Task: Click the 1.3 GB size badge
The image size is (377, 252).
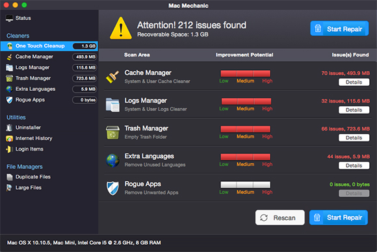Action: click(x=84, y=46)
